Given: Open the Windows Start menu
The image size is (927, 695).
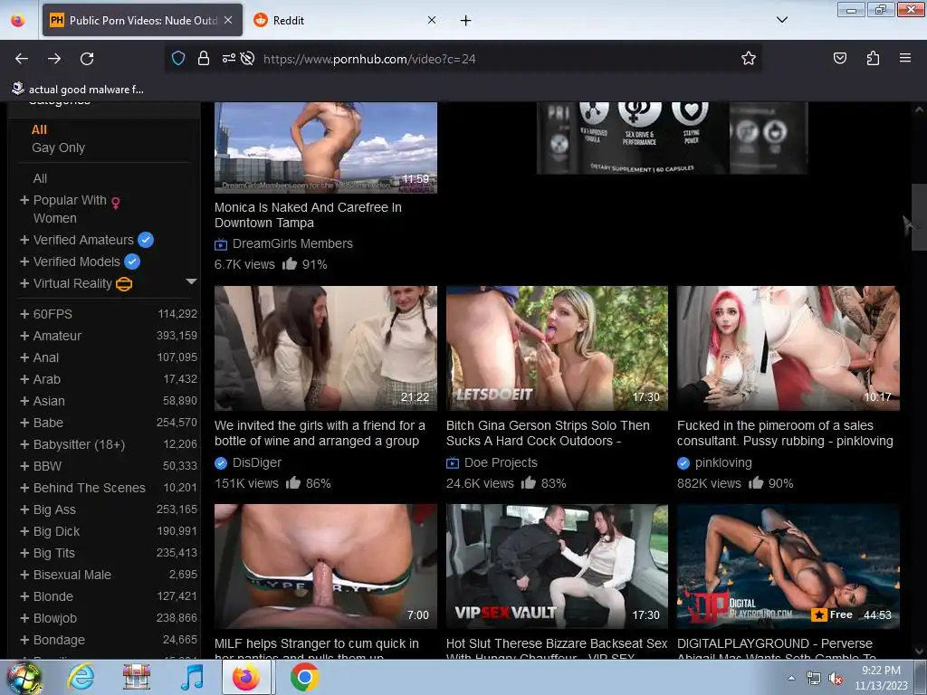Looking at the screenshot, I should [24, 677].
